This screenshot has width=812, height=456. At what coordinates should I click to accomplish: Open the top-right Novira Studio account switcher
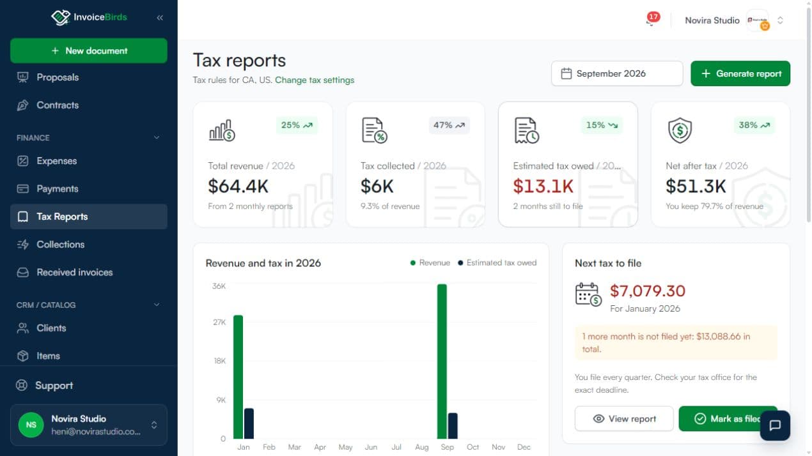(x=735, y=20)
